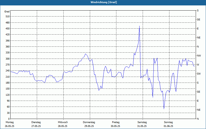Select the 210 y-axis value
The height and width of the screenshot is (129, 206).
8,77
